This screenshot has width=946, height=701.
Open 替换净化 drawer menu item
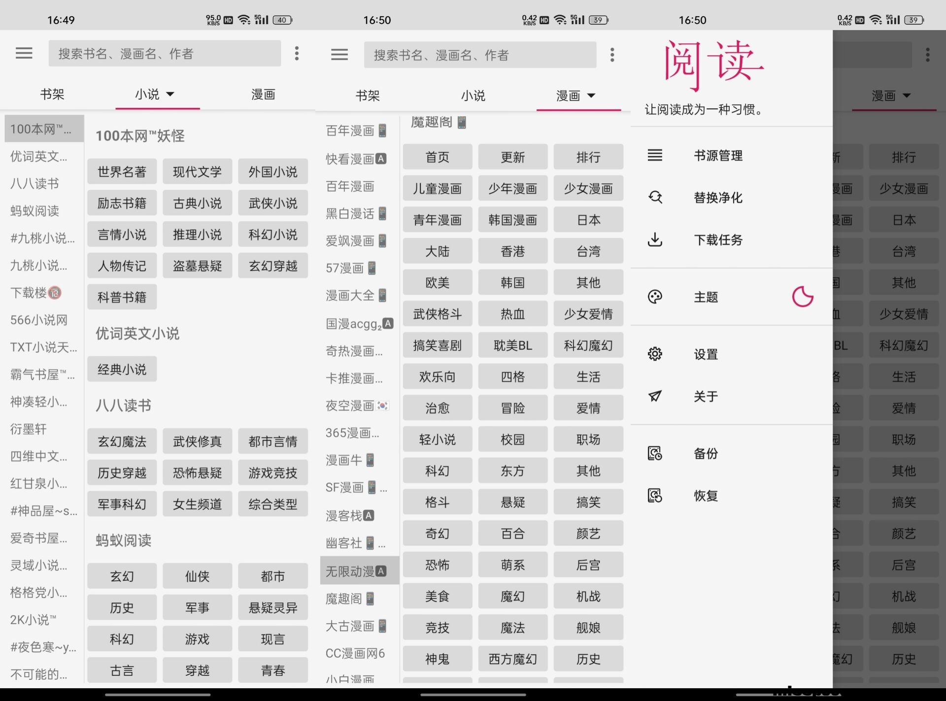point(732,198)
